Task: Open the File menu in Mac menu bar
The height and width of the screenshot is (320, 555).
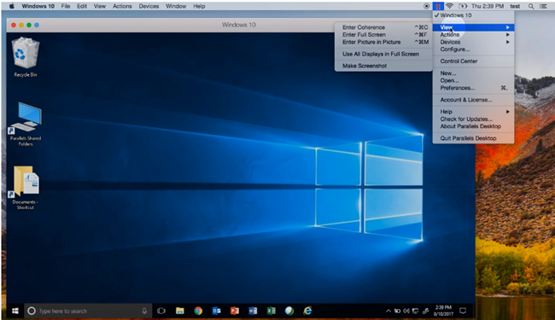Action: coord(66,6)
